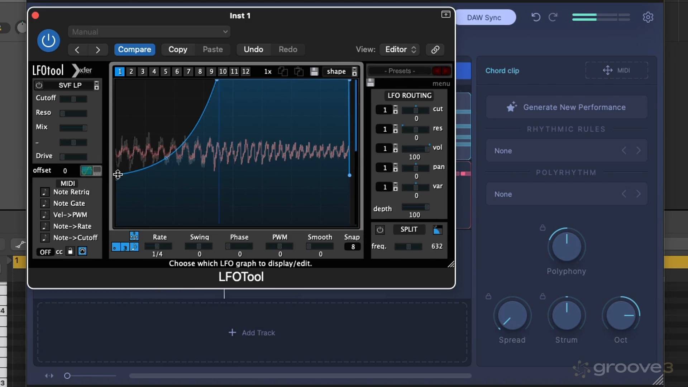Click the next preset red arrow

point(446,71)
